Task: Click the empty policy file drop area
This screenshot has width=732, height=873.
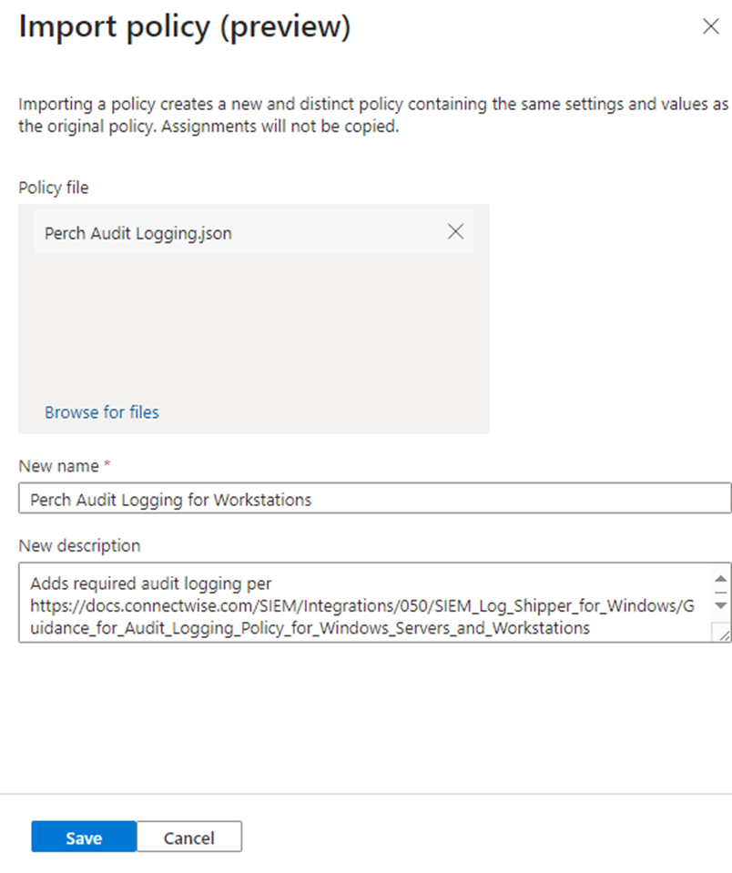Action: click(x=253, y=328)
